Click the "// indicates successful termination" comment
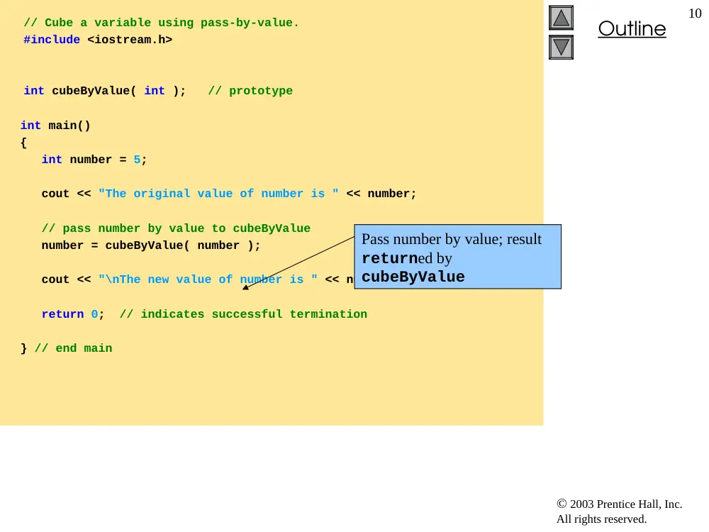 243,314
